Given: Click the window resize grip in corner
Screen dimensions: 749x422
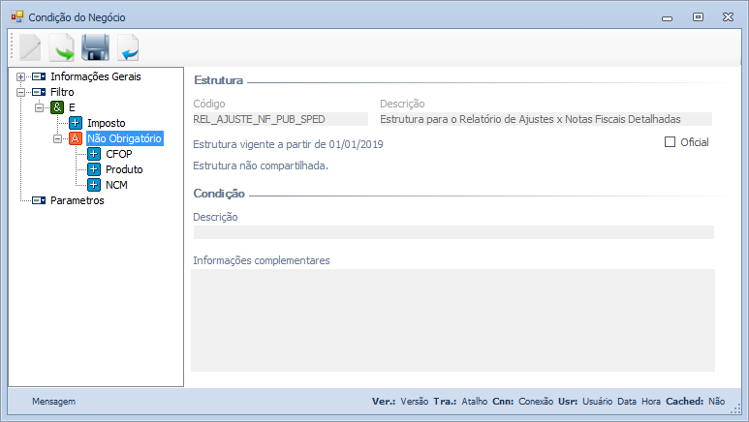Looking at the screenshot, I should point(736,409).
